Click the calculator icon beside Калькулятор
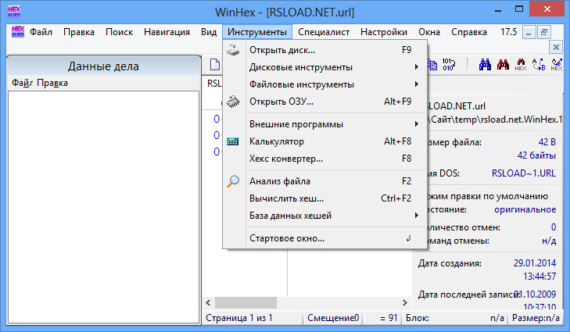570x332 pixels. 233,141
